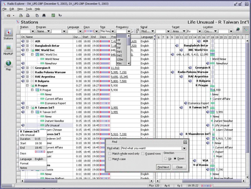This screenshot has height=189, width=251.
Task: Click the 11,910 frequency link
Action: click(x=115, y=68)
